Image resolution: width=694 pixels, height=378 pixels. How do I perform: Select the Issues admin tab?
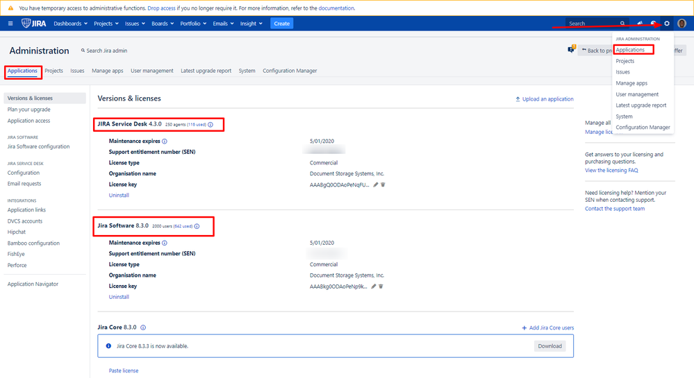[x=77, y=71]
